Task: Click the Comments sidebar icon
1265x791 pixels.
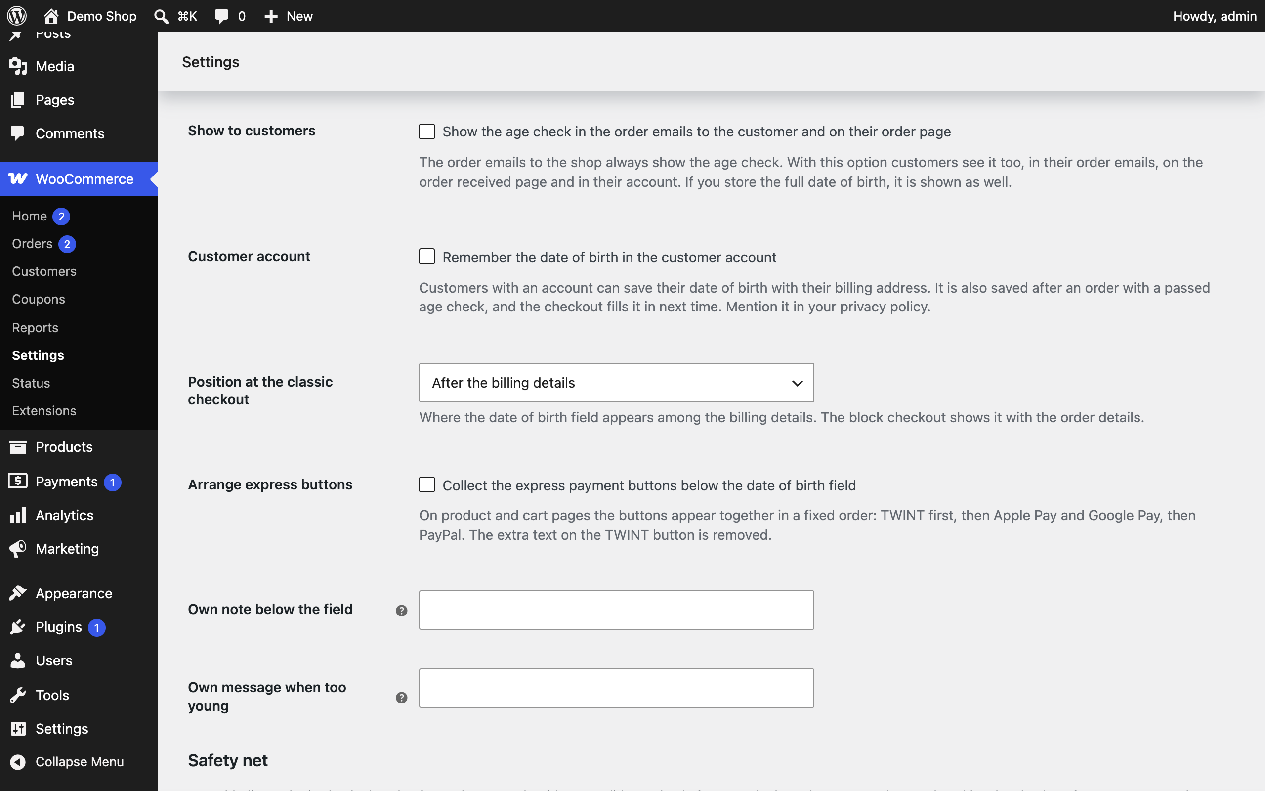Action: pyautogui.click(x=18, y=133)
